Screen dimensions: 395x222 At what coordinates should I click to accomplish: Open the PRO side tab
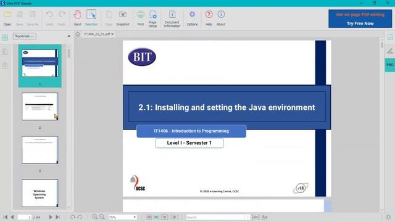click(389, 65)
